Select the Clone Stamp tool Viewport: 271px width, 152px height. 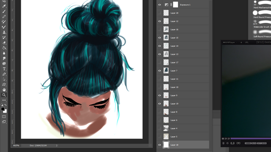click(4, 32)
